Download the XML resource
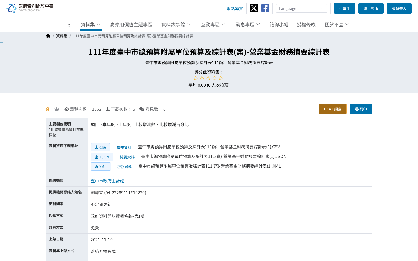Image resolution: width=418 pixels, height=261 pixels. [101, 167]
